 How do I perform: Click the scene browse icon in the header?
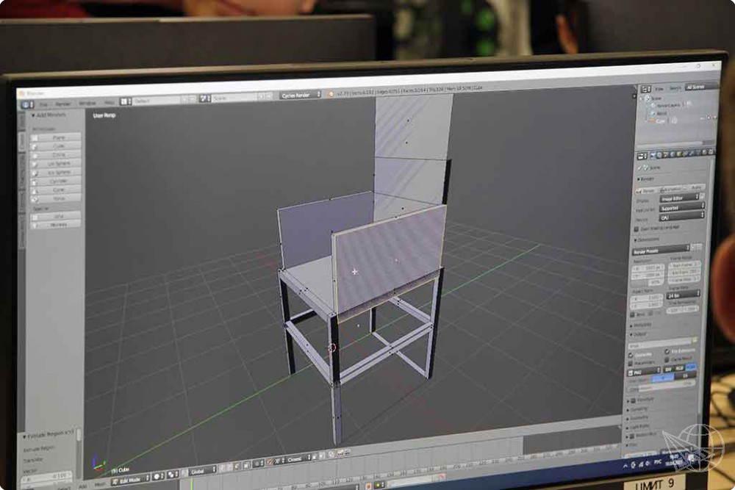pyautogui.click(x=205, y=98)
